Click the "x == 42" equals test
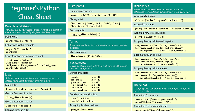The width and height of the screenshot is (198, 111). click(x=96, y=77)
